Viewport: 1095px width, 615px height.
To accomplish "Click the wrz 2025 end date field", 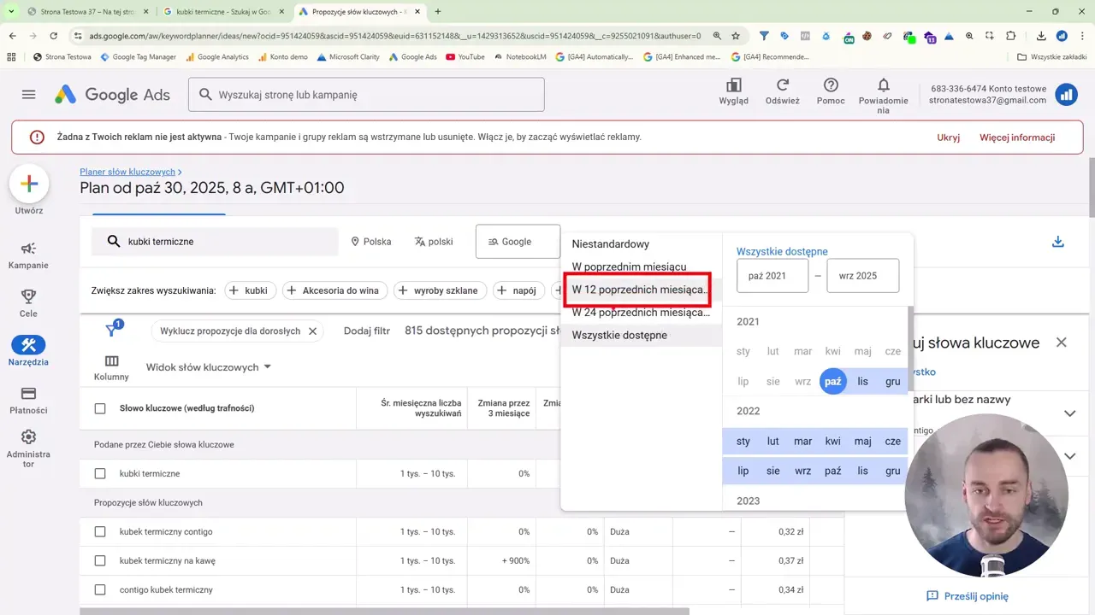I will click(863, 276).
